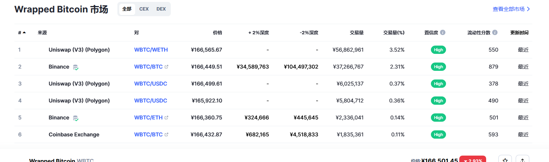Click the High badge in WBTC/WETH row
Viewport: 549px width, 162px height.
pos(438,50)
